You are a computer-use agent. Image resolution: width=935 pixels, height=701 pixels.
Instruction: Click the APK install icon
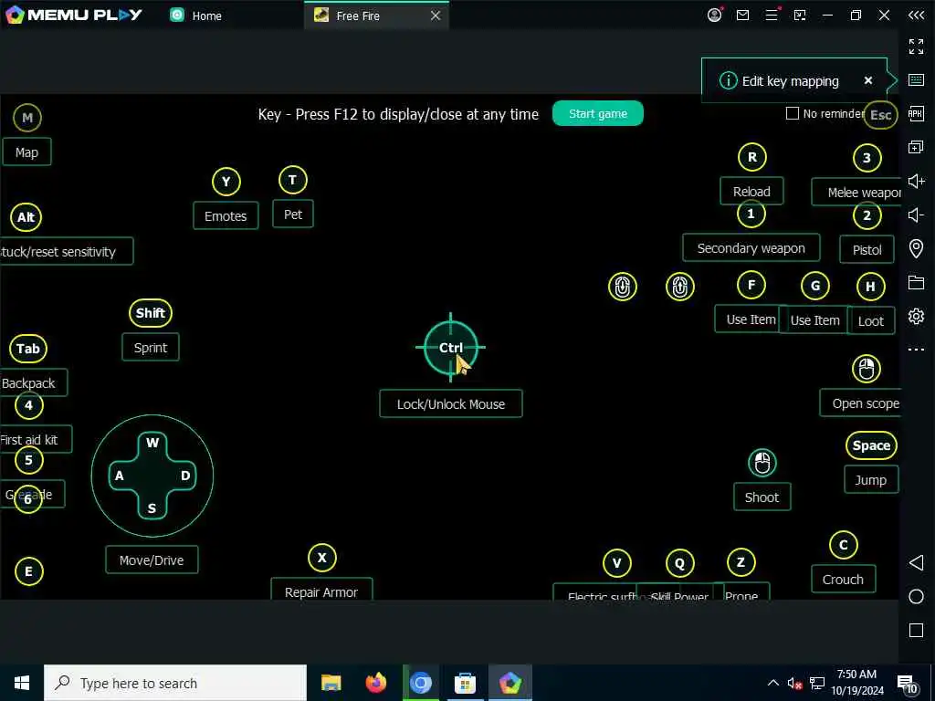coord(916,113)
